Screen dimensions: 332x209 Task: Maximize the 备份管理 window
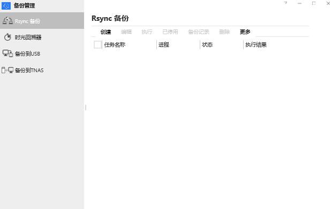(314, 3)
